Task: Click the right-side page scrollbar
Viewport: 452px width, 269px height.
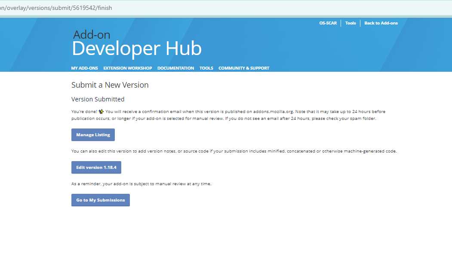Action: [x=449, y=129]
